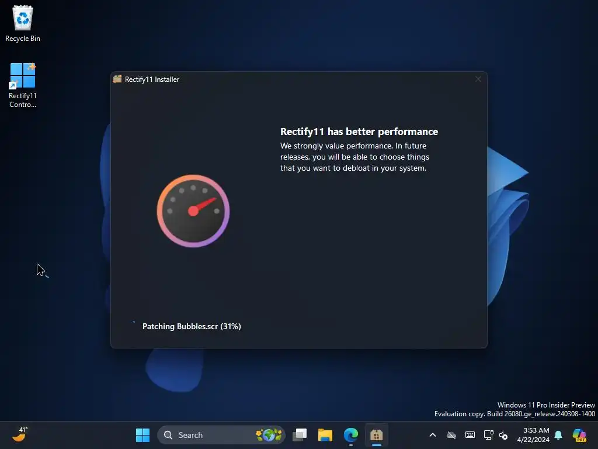This screenshot has width=598, height=449.
Task: Open the Windows Start menu
Action: point(142,435)
